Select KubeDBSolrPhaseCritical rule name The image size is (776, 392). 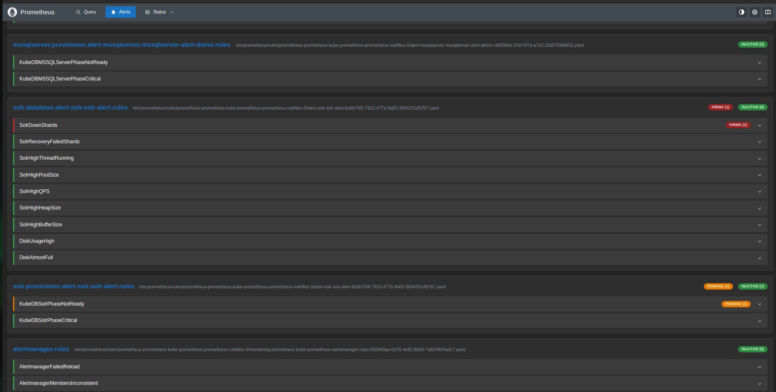point(48,320)
